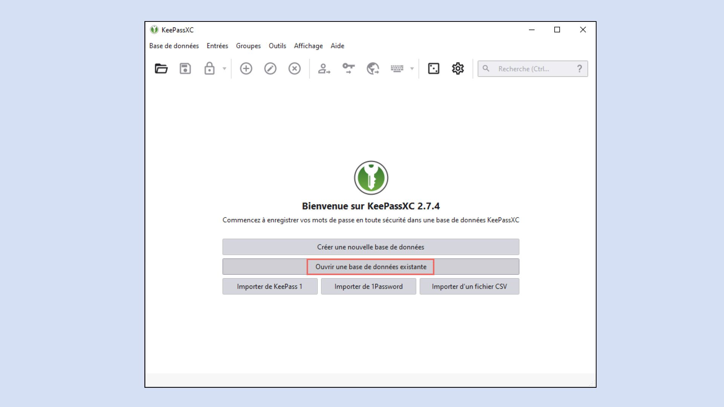Delete an entry with the circled X icon
The height and width of the screenshot is (407, 724).
(x=295, y=69)
